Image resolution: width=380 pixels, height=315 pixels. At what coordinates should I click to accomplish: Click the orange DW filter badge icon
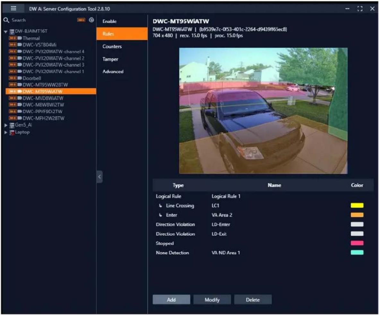click(81, 20)
